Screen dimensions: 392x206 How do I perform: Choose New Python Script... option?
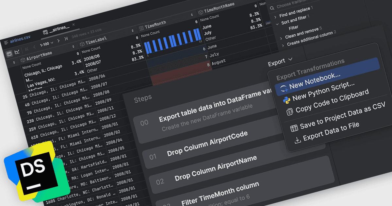click(x=319, y=91)
